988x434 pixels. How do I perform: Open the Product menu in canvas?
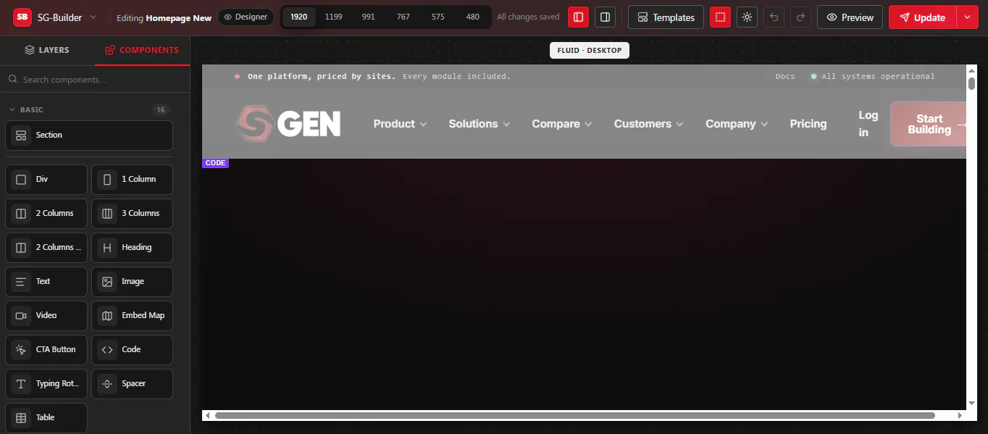400,124
